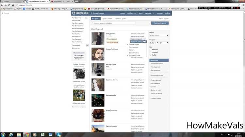Open the Windows Start button
The width and height of the screenshot is (245, 137).
click(x=3, y=135)
